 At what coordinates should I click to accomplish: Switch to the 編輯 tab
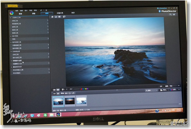coord(47,13)
